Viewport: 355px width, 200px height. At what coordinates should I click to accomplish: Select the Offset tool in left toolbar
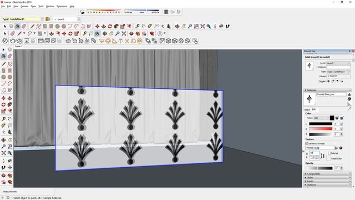[x=10, y=111]
